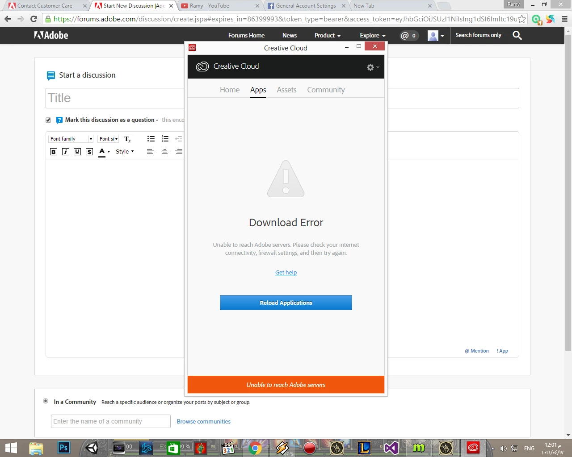This screenshot has height=457, width=572.
Task: Click the Get help link
Action: click(x=286, y=272)
